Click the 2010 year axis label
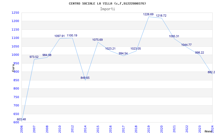 click(x=60, y=129)
